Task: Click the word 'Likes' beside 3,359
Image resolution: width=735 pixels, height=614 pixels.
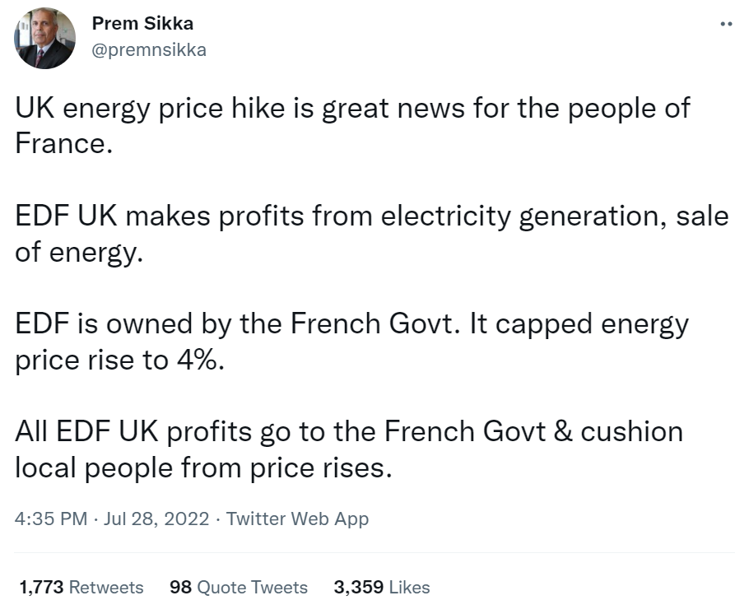Action: point(409,588)
